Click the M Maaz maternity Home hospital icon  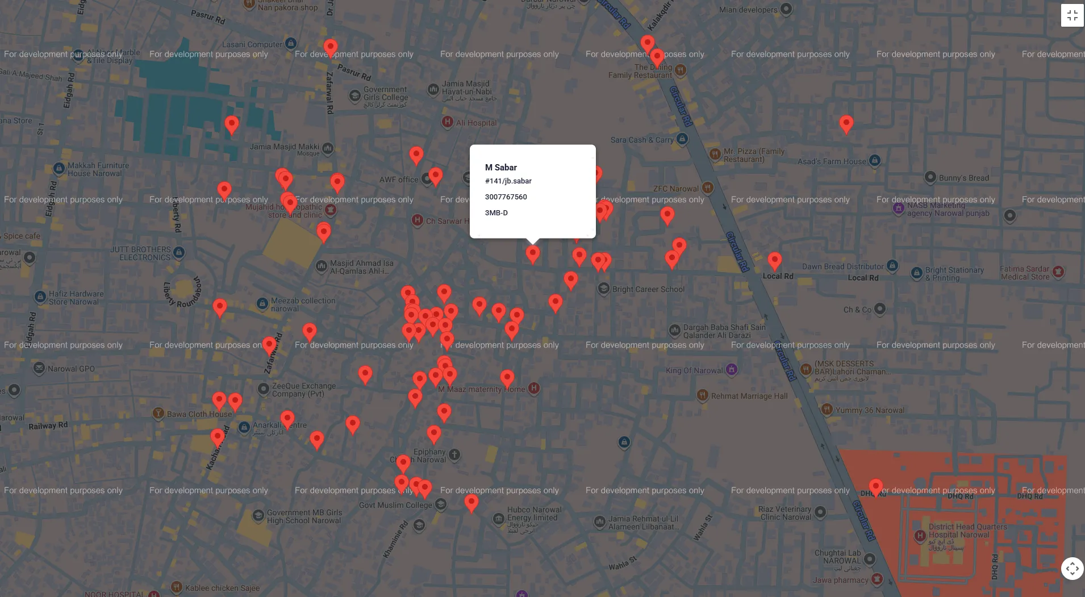tap(533, 389)
